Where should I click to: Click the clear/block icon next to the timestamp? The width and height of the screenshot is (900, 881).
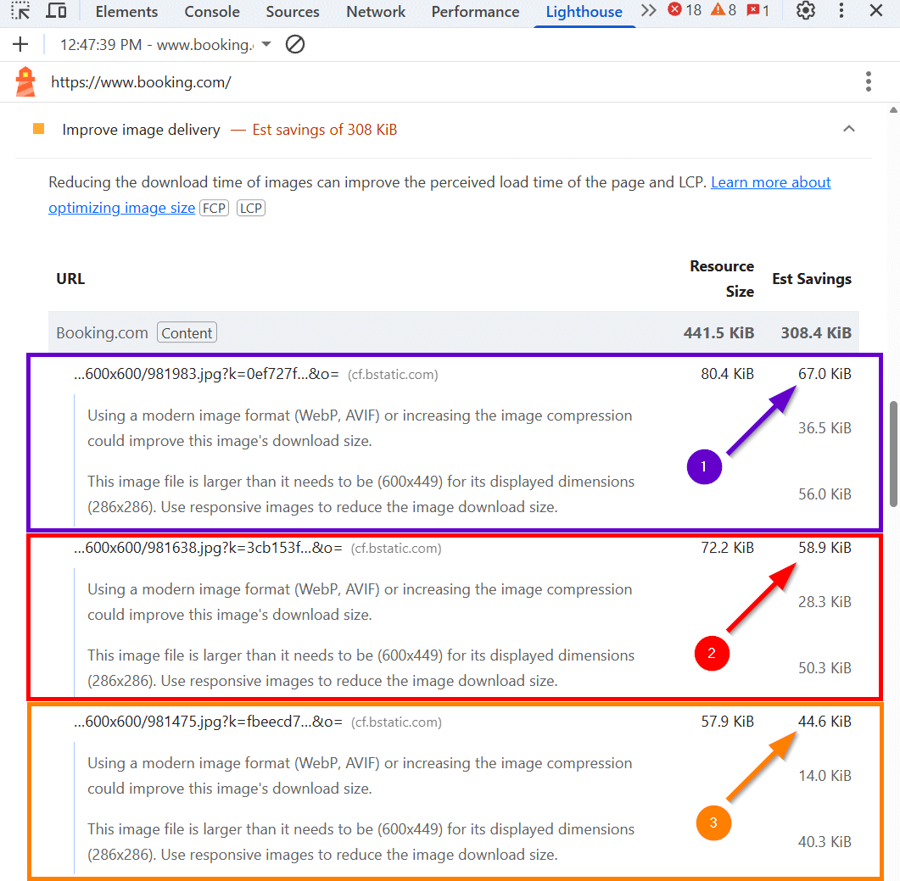295,44
